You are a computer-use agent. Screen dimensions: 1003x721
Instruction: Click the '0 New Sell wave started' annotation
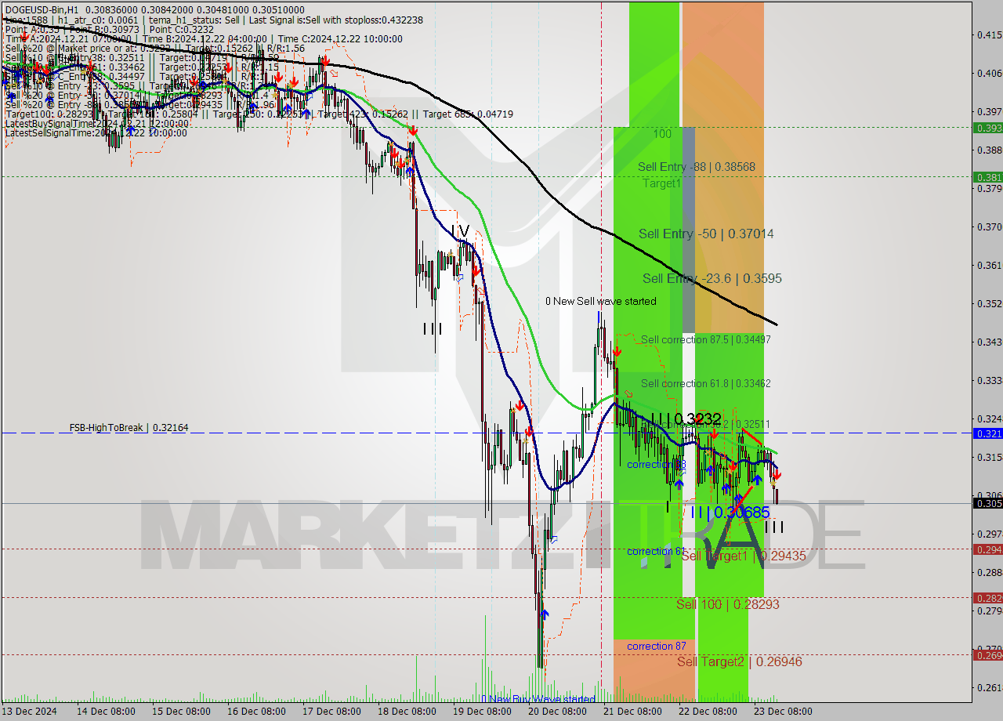click(601, 301)
